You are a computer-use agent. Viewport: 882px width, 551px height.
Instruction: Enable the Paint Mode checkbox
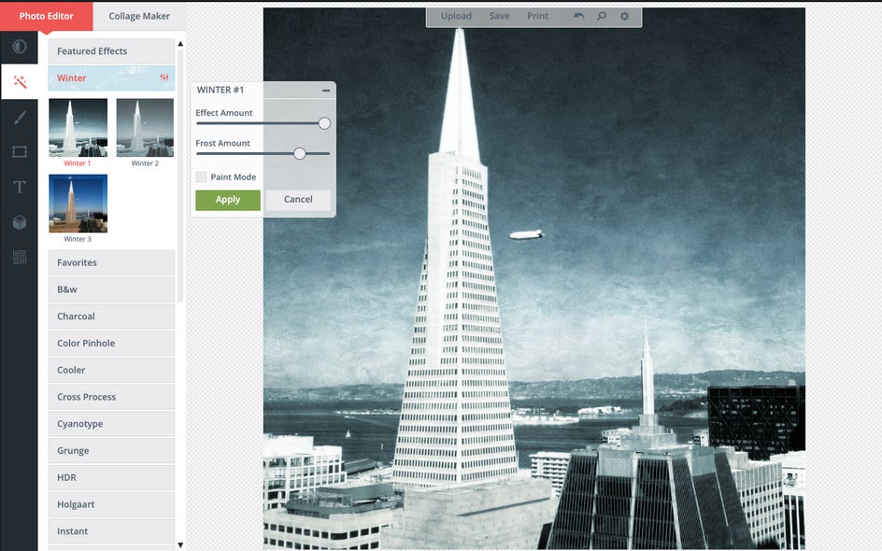201,177
